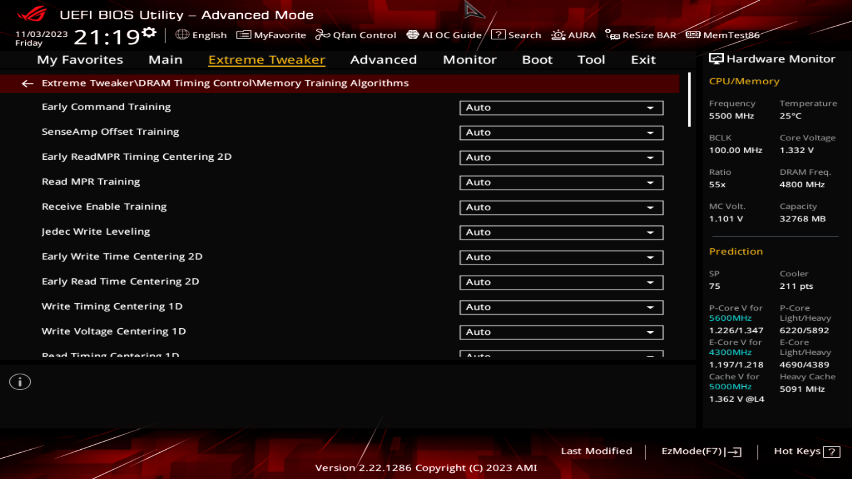Navigate to Extreme Tweaker tab

click(x=266, y=59)
